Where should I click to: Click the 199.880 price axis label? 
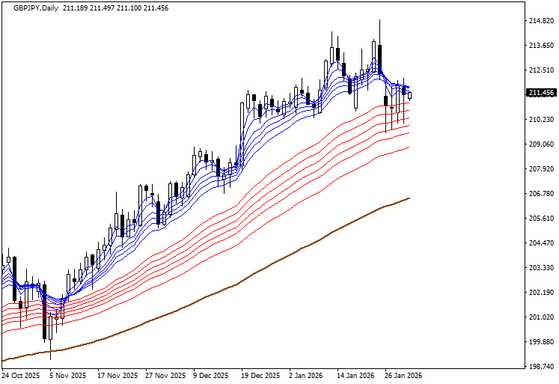(x=540, y=342)
